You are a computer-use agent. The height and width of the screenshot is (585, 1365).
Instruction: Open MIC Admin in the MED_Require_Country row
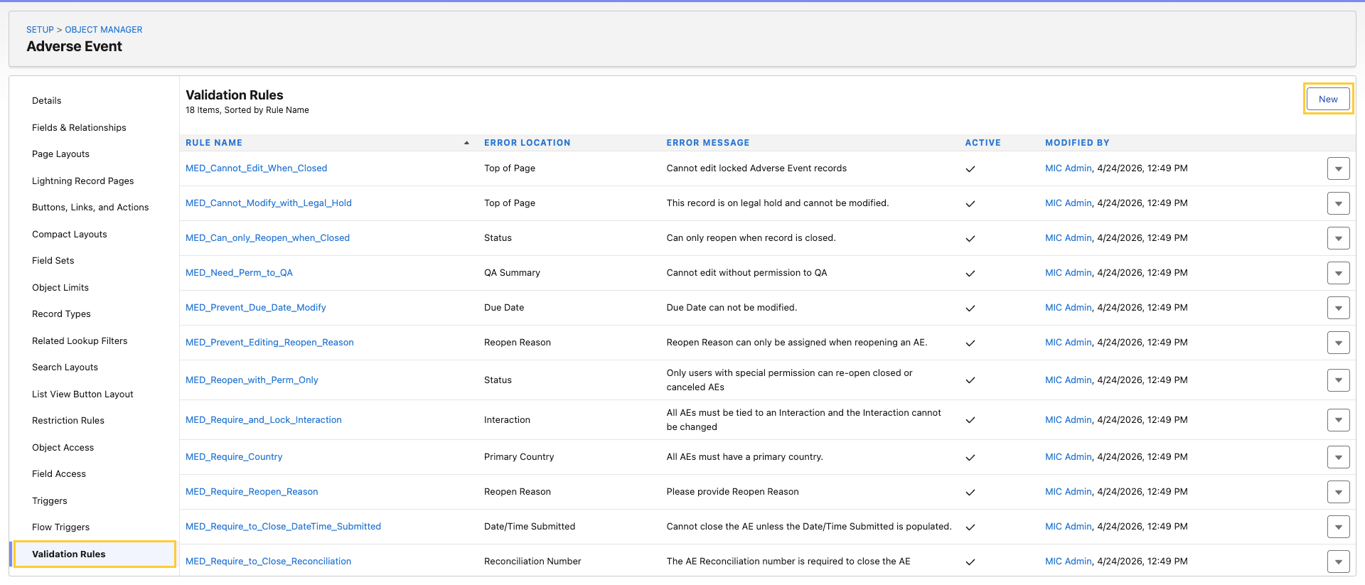click(x=1068, y=457)
